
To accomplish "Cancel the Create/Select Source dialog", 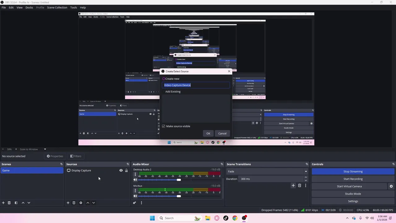I will point(222,133).
